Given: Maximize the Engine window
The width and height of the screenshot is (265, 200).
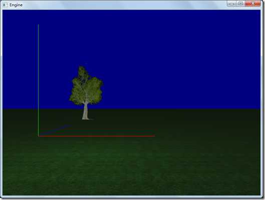Looking at the screenshot, I should (x=240, y=4).
